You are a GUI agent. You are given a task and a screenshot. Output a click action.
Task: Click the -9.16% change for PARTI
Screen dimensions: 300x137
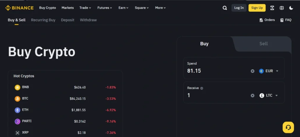coord(110,121)
